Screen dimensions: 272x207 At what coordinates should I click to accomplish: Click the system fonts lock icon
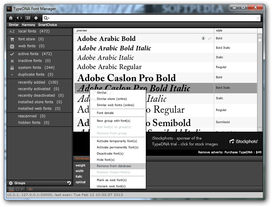coord(12,68)
